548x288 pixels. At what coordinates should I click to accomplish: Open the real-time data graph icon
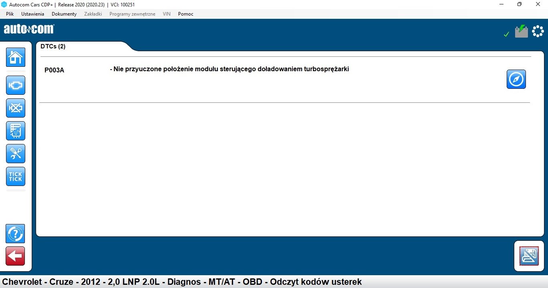(16, 131)
